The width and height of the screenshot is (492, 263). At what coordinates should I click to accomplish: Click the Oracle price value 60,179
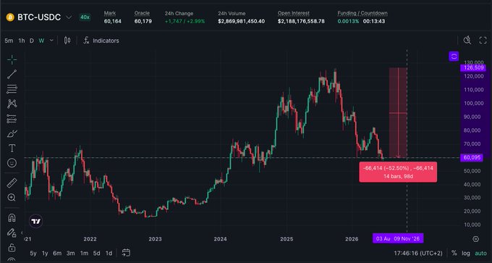coord(143,22)
